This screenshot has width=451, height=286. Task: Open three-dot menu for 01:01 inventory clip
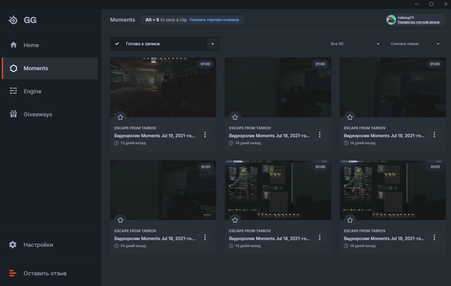[x=434, y=238]
